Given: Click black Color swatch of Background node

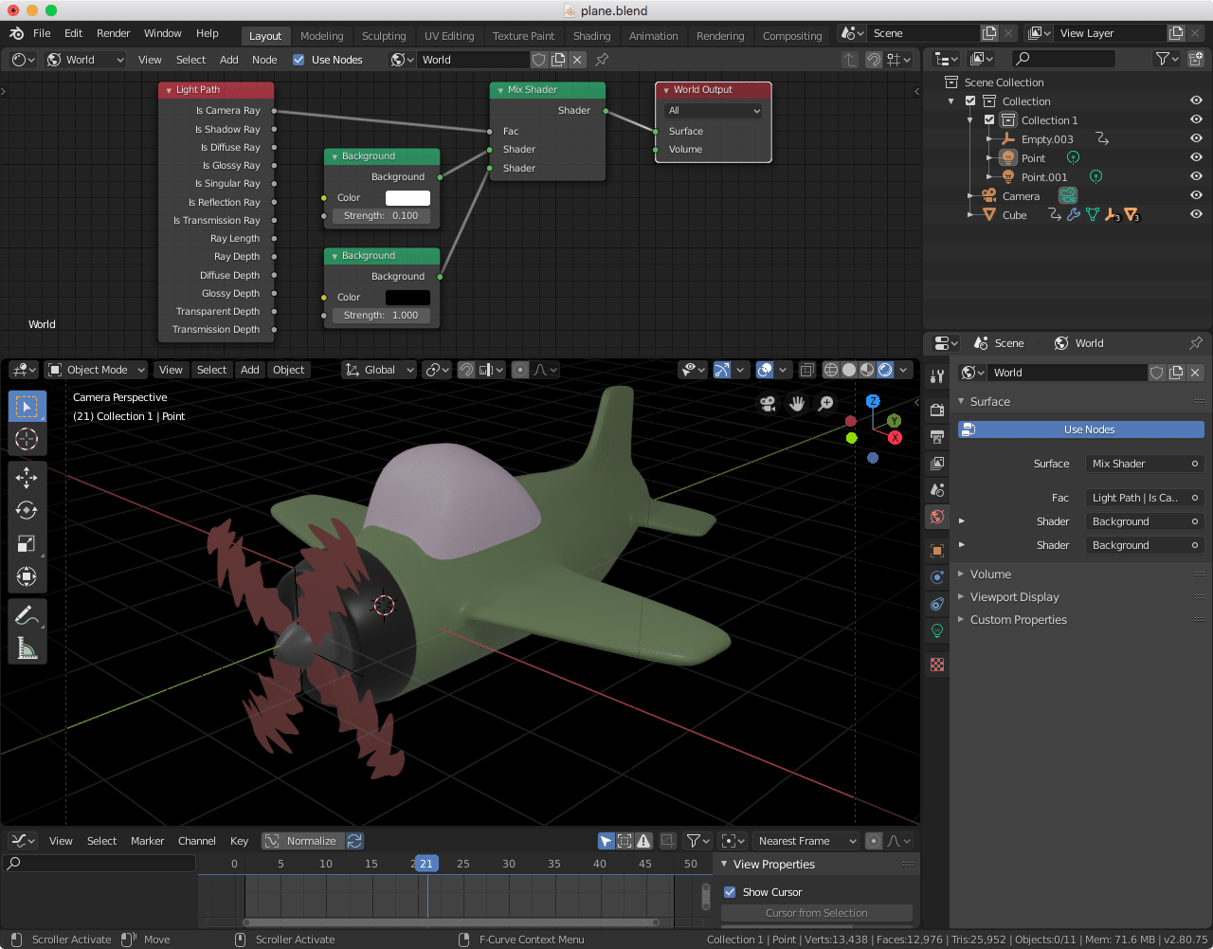Looking at the screenshot, I should pyautogui.click(x=407, y=298).
